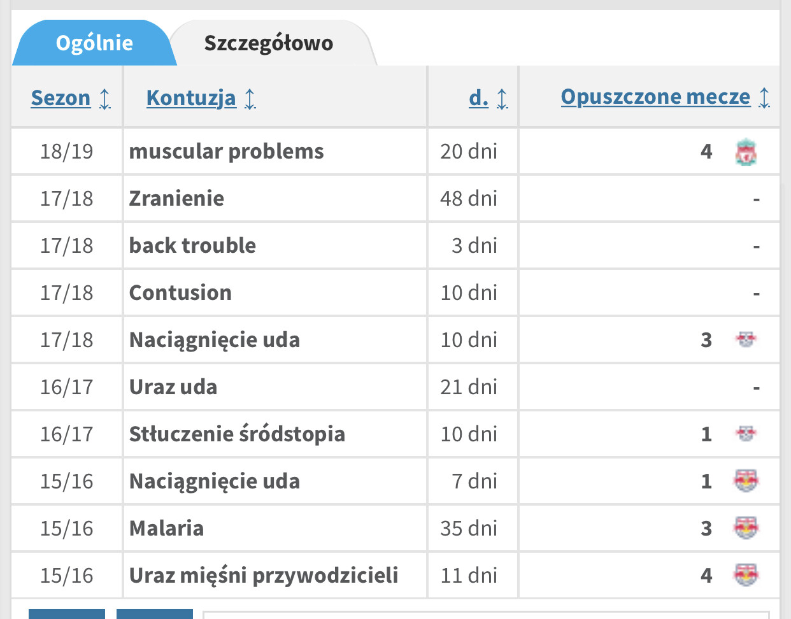Click sort arrows next to Kontuzja
This screenshot has width=791, height=619.
(250, 99)
